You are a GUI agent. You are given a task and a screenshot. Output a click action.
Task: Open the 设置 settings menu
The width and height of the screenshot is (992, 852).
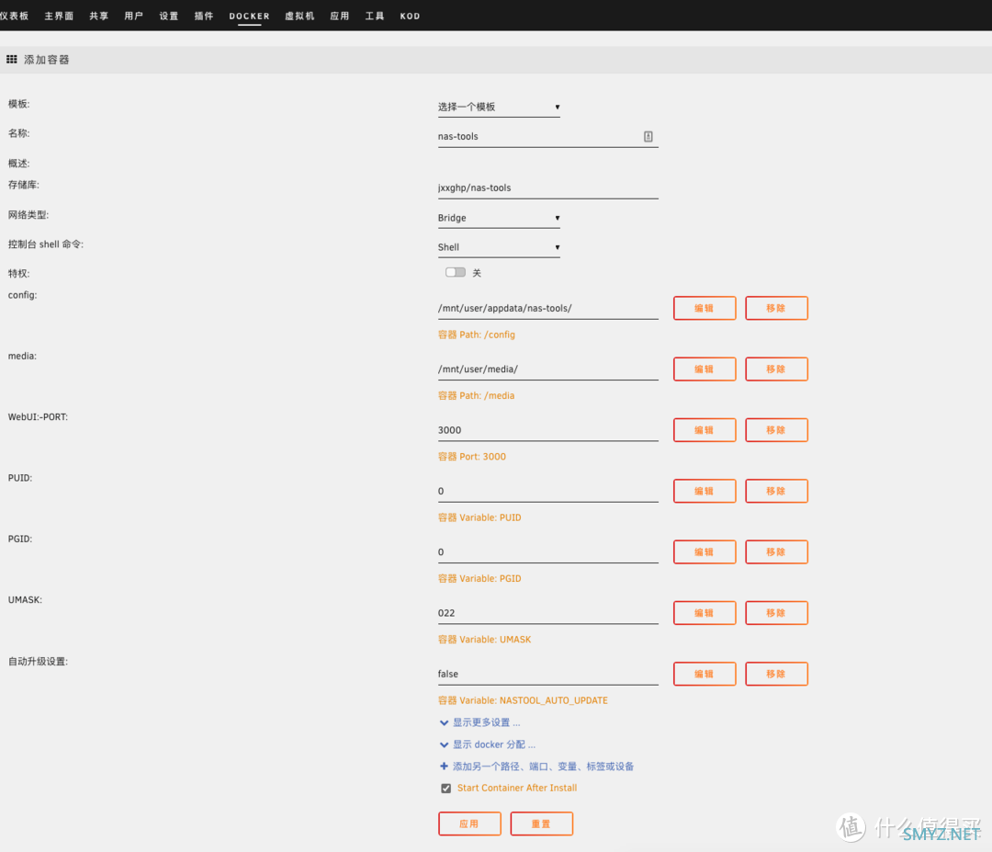point(169,16)
